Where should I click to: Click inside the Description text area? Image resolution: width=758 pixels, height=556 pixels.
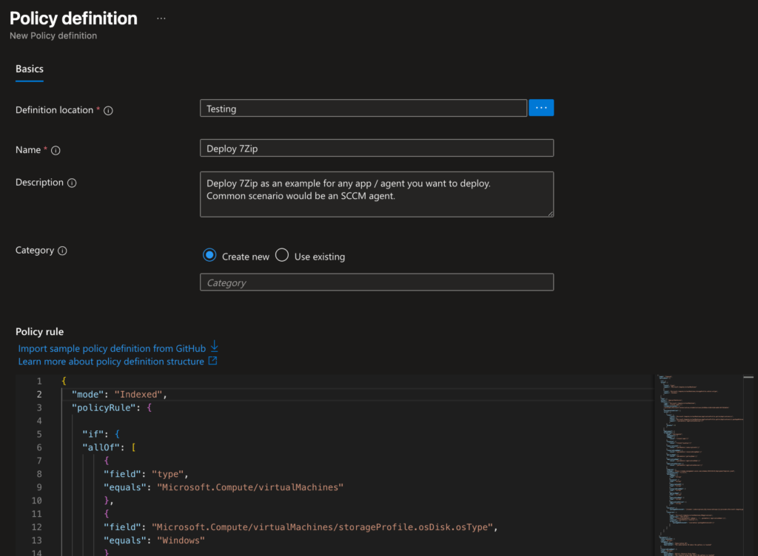pyautogui.click(x=376, y=194)
